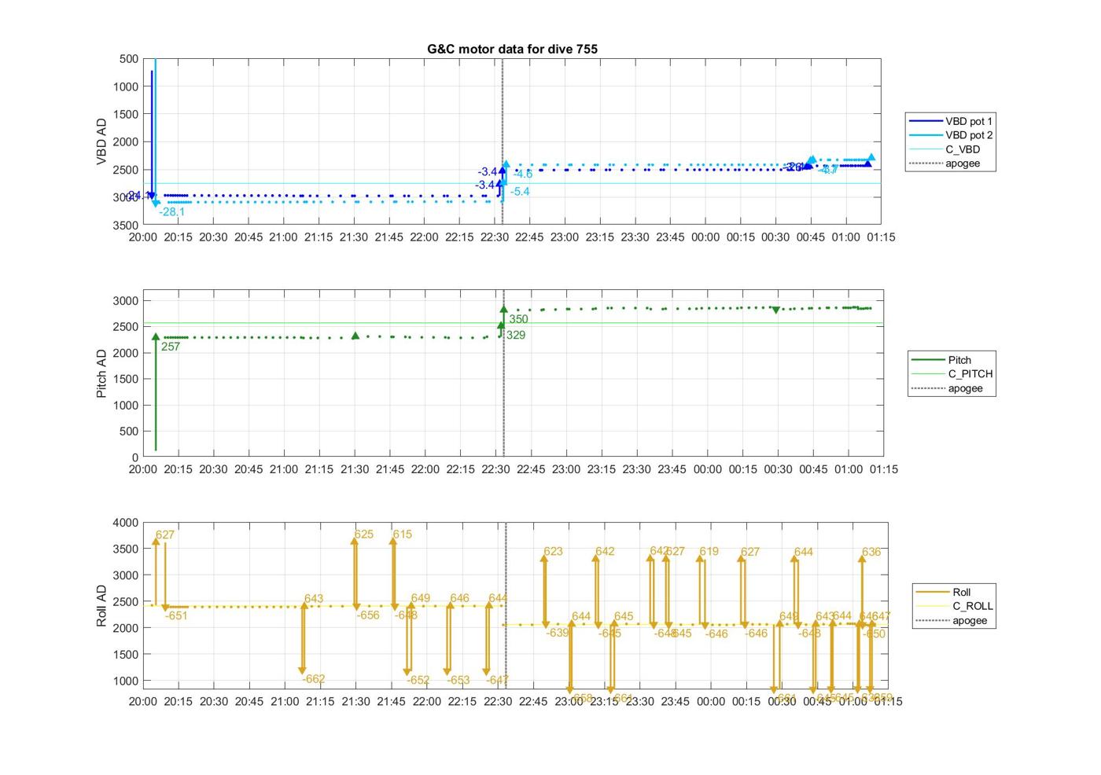Screen dimensions: 1101x775
Task: Click the '646' roll data label
Action: (x=459, y=599)
